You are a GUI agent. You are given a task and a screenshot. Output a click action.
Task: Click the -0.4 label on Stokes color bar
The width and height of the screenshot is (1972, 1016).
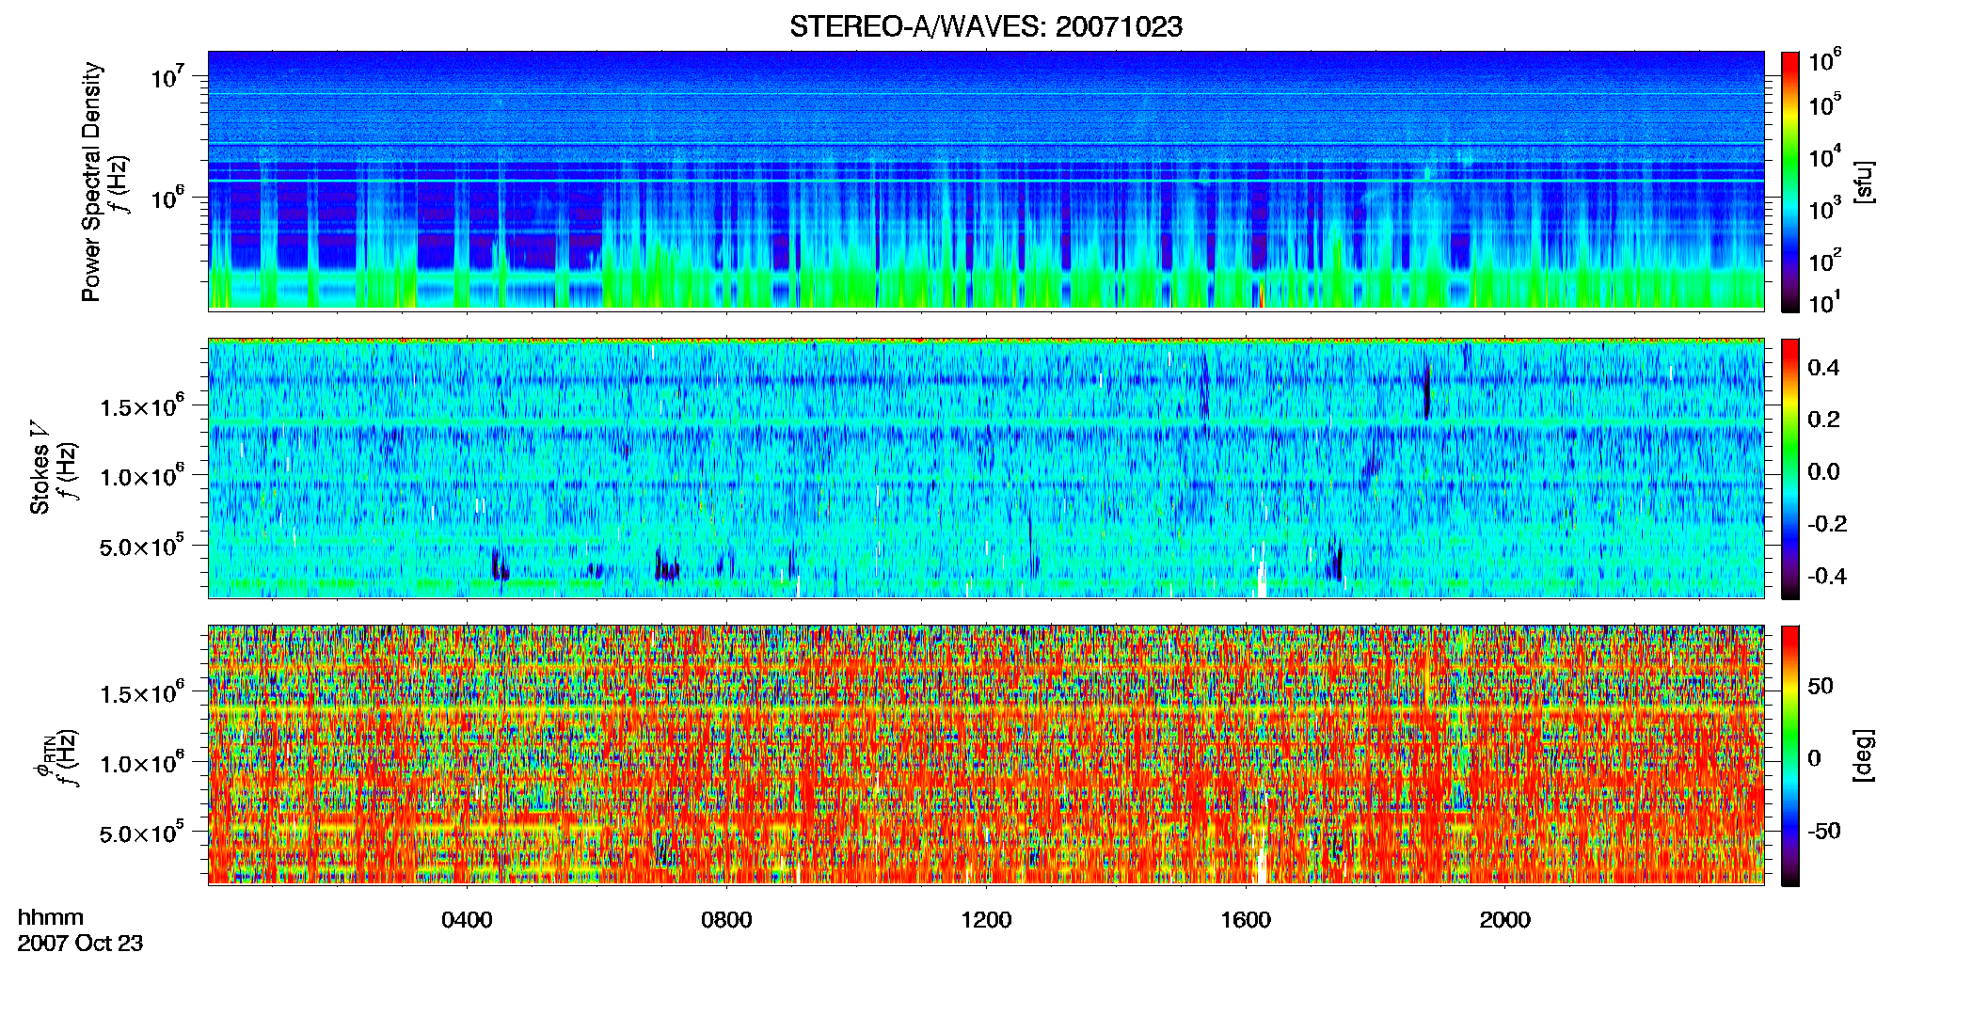(1827, 576)
